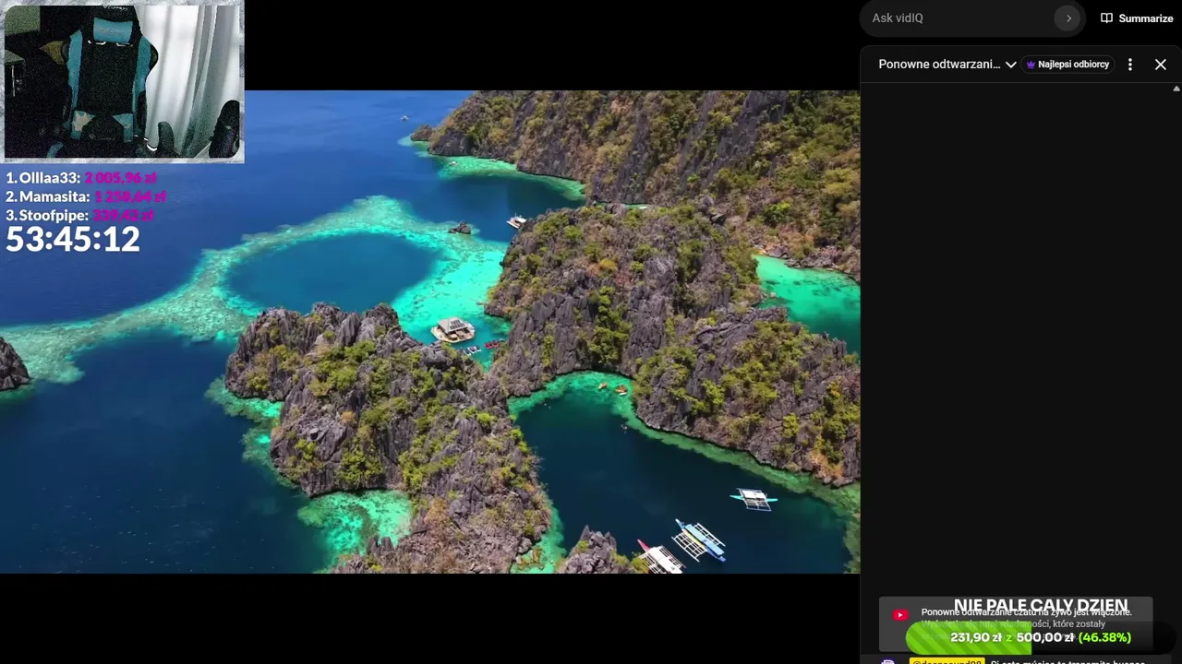Click the NIE PALE CALY DZIEN goal title

(1041, 606)
